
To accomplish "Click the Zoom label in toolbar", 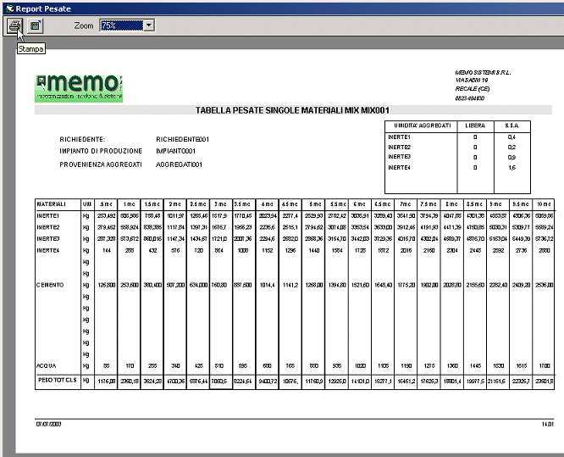I will click(x=84, y=26).
